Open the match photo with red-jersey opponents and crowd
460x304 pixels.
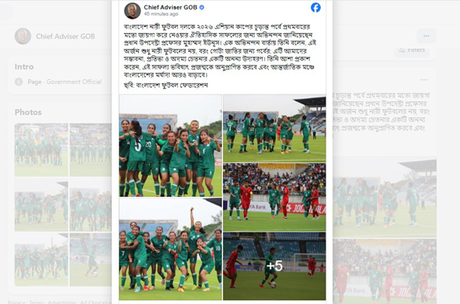[x=274, y=198]
